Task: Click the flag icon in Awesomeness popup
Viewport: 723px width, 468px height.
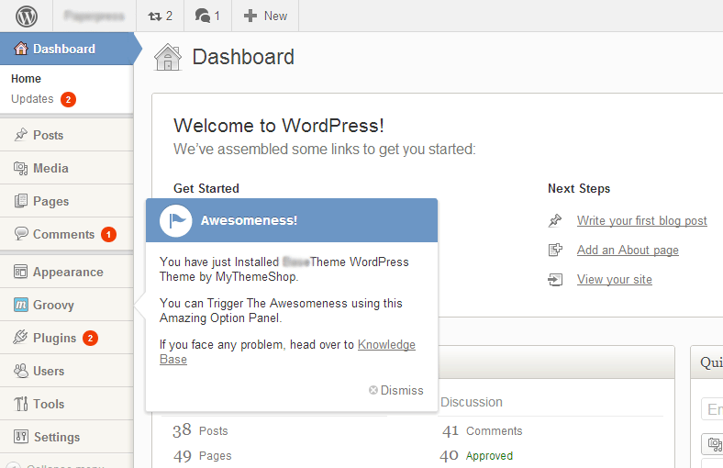Action: point(175,220)
